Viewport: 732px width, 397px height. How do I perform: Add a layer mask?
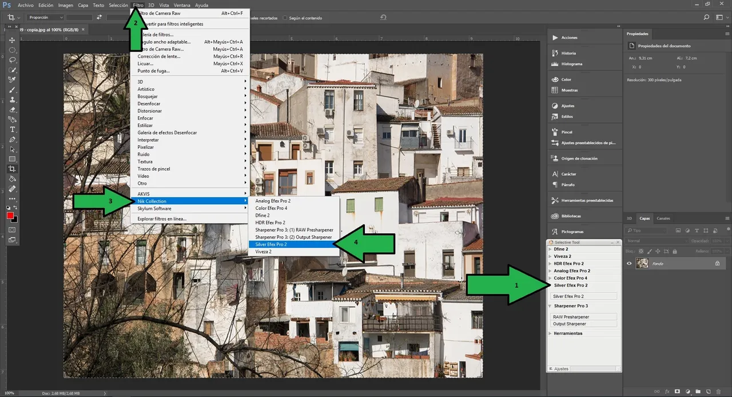(x=677, y=392)
